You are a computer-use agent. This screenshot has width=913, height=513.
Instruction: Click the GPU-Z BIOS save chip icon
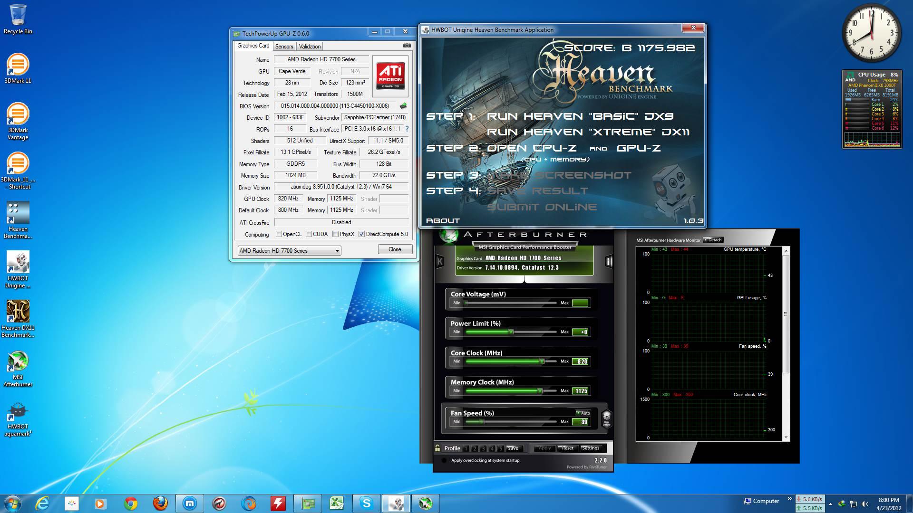coord(403,105)
